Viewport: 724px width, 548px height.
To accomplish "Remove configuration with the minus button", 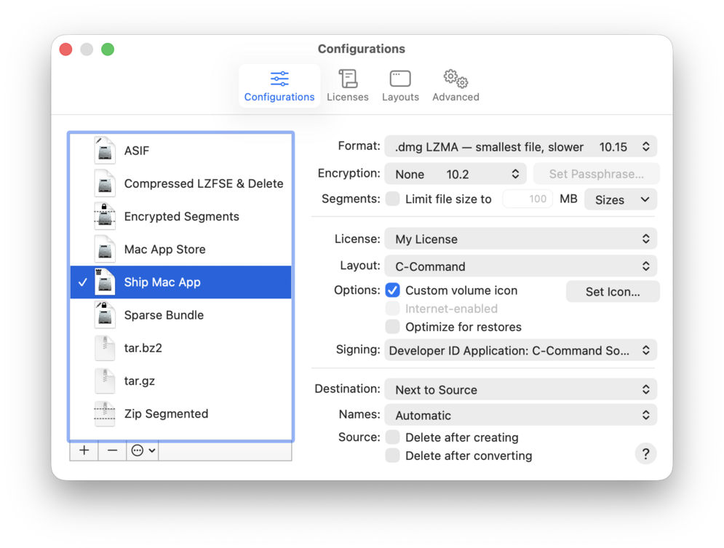I will click(x=112, y=450).
